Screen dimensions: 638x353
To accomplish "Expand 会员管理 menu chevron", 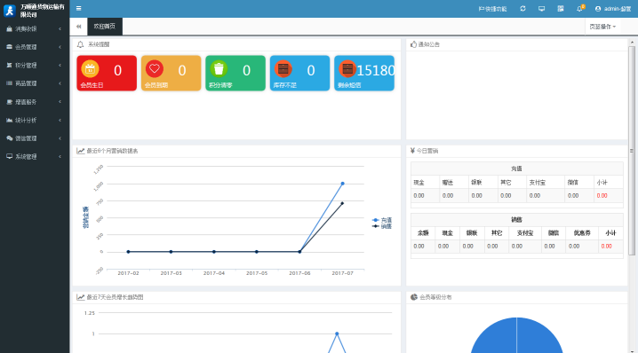I will click(x=60, y=47).
